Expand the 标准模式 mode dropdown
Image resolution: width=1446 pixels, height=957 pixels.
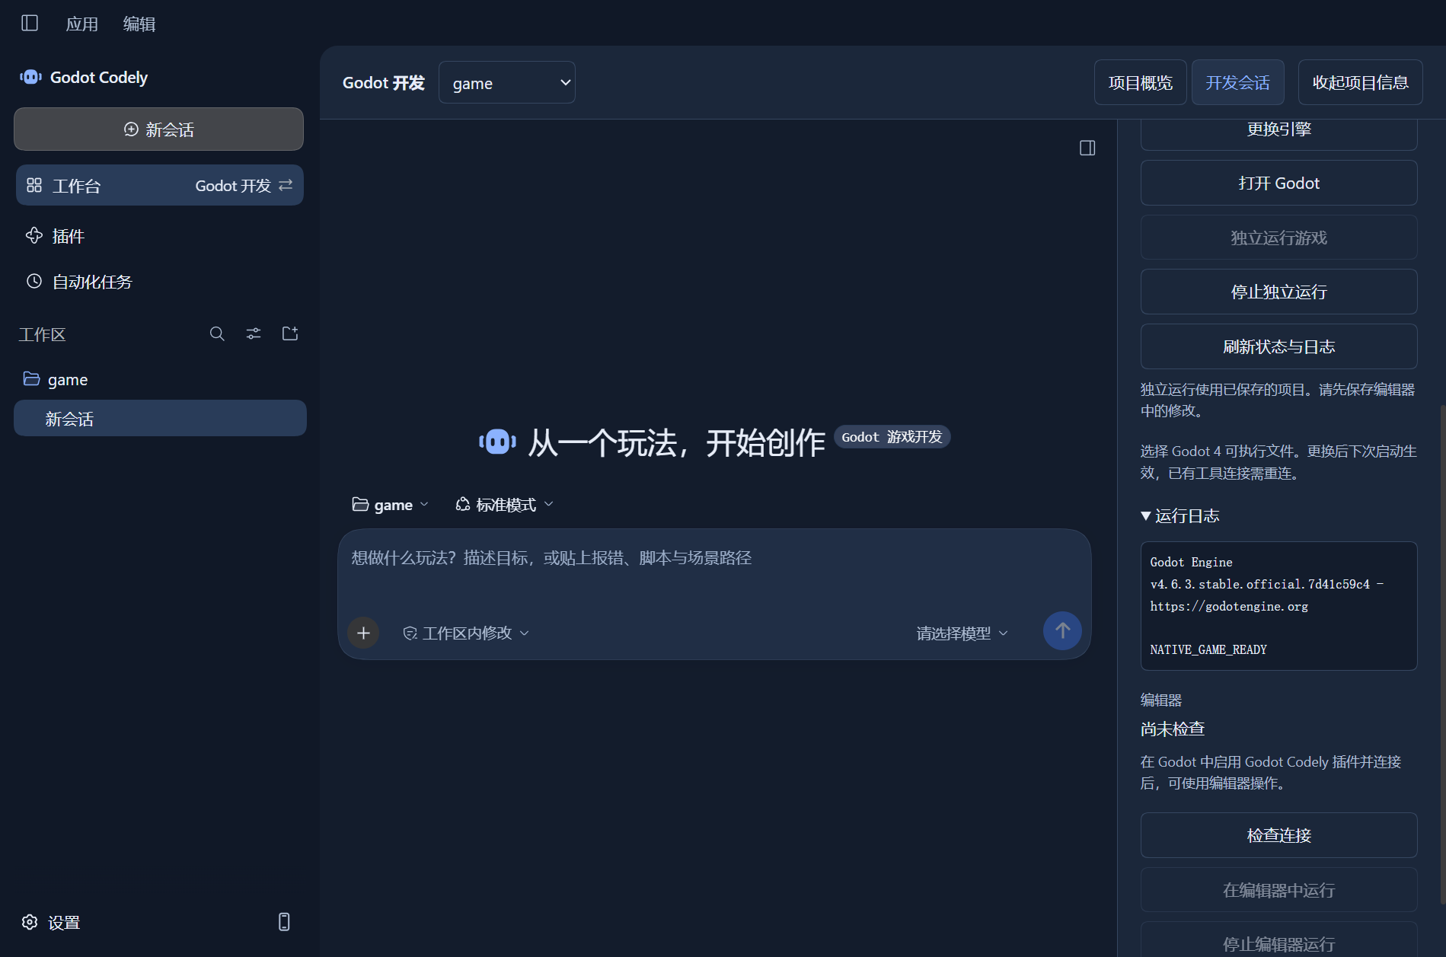505,505
